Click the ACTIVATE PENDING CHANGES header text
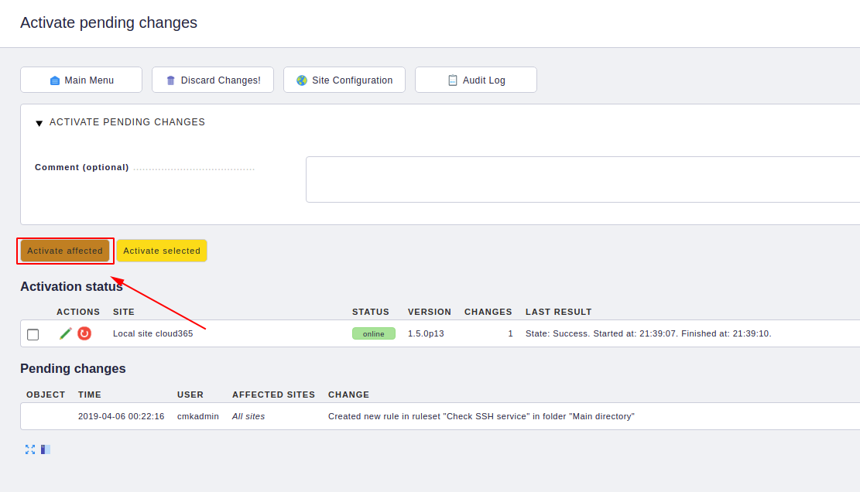The width and height of the screenshot is (860, 492). point(127,122)
